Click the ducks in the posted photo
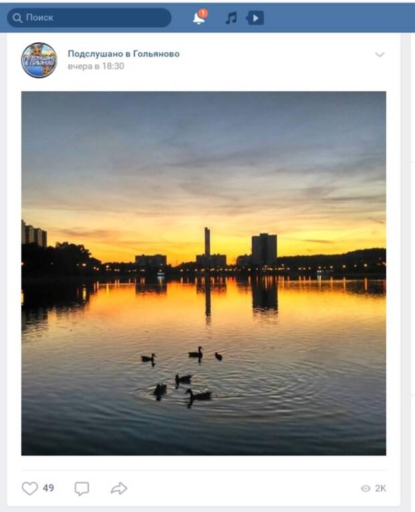 click(x=181, y=375)
